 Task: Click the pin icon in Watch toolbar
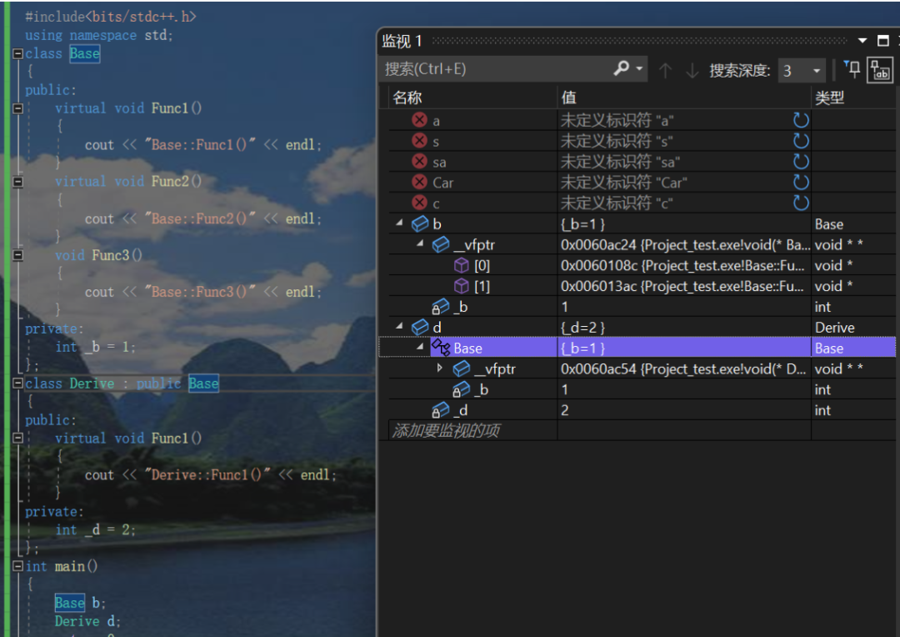tap(852, 69)
